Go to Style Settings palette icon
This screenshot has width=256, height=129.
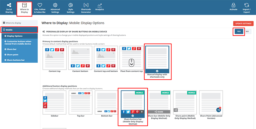pos(70,8)
